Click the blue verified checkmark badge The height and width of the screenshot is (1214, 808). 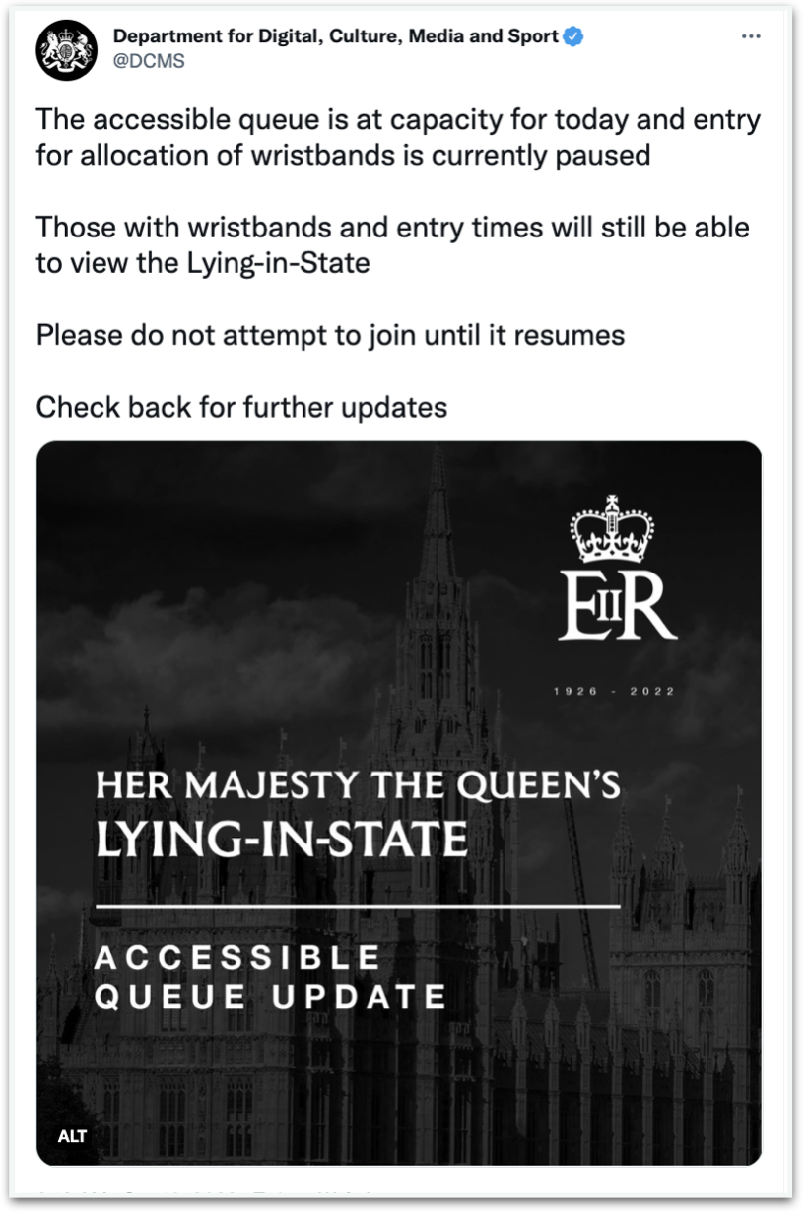(x=573, y=37)
